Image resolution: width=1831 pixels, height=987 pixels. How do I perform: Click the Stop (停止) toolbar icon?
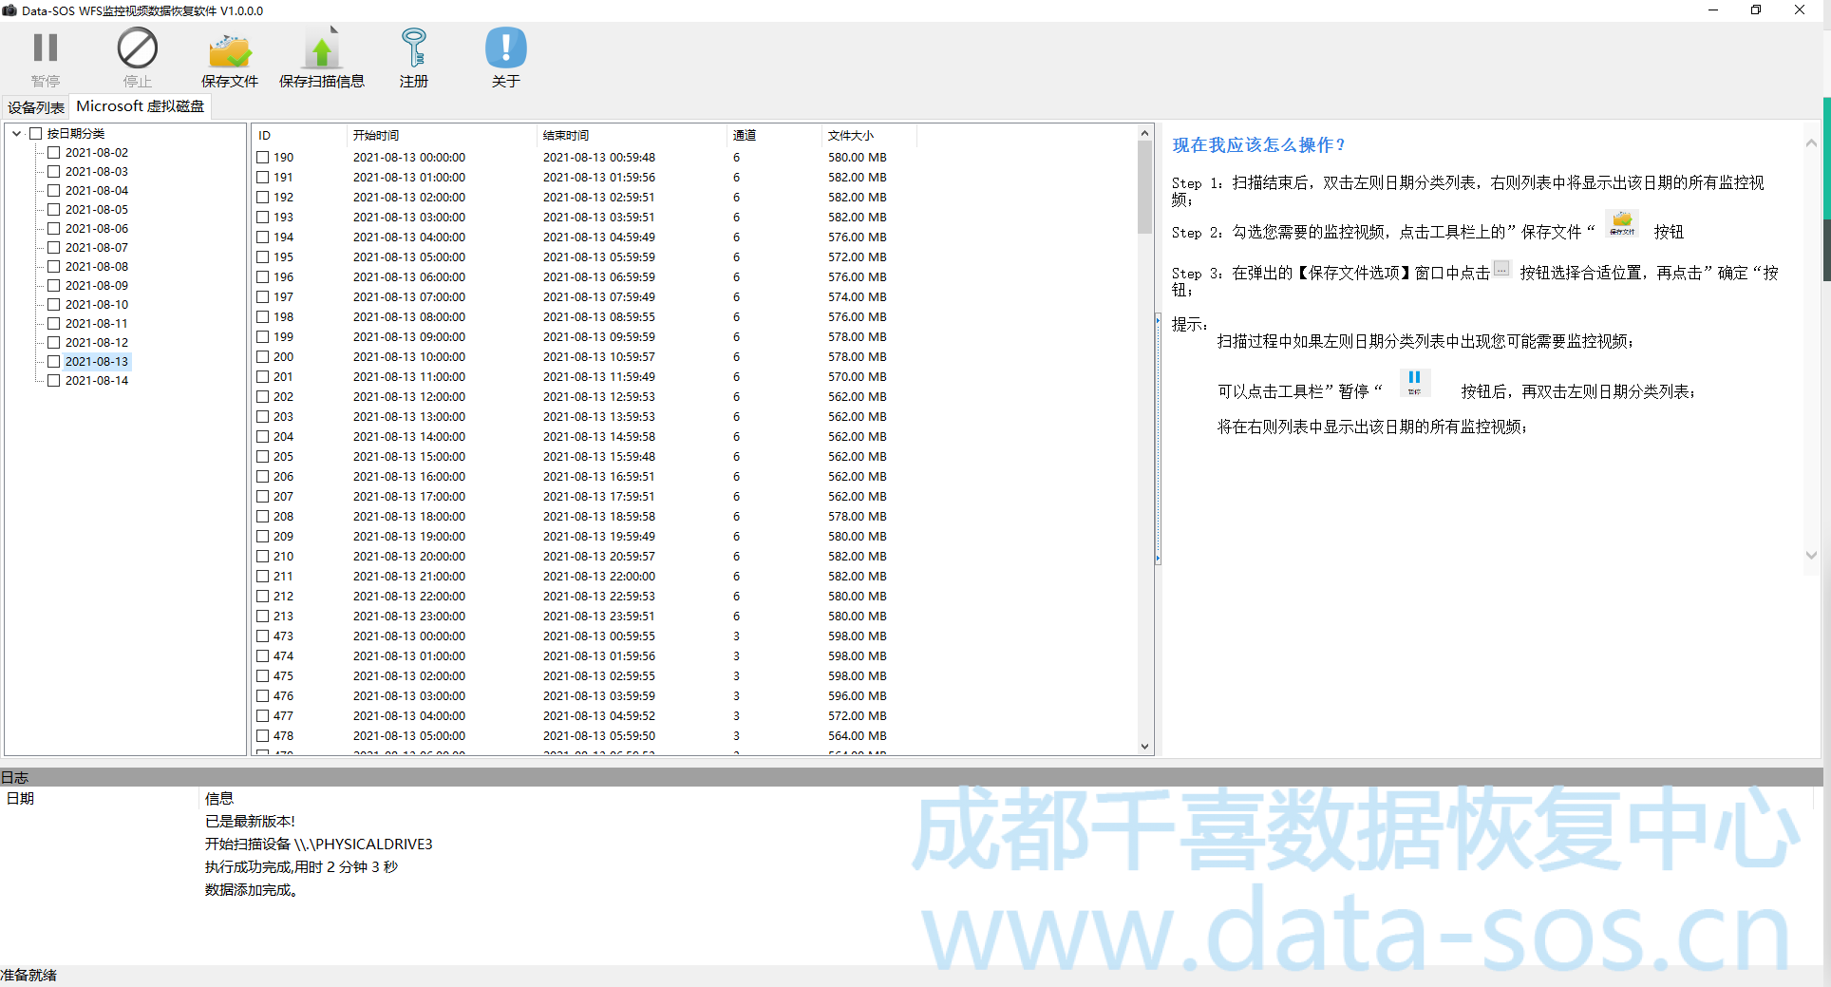137,49
